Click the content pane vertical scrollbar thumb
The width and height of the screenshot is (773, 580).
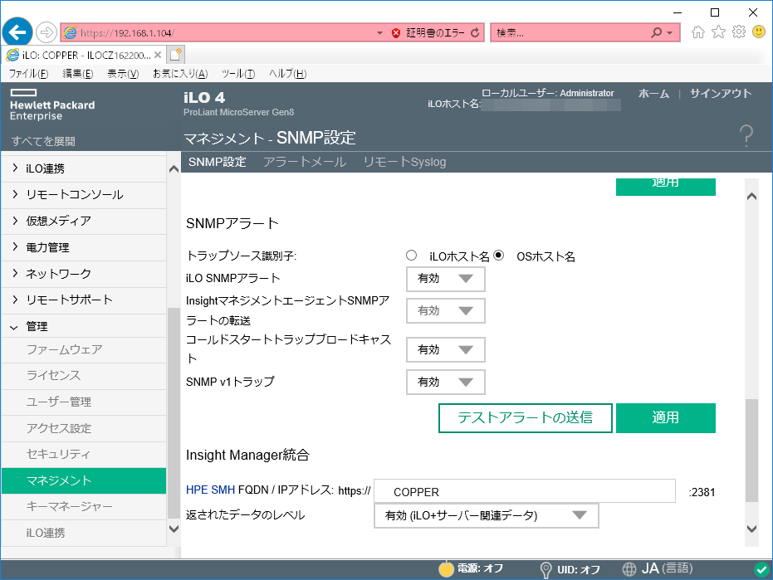tap(751, 451)
